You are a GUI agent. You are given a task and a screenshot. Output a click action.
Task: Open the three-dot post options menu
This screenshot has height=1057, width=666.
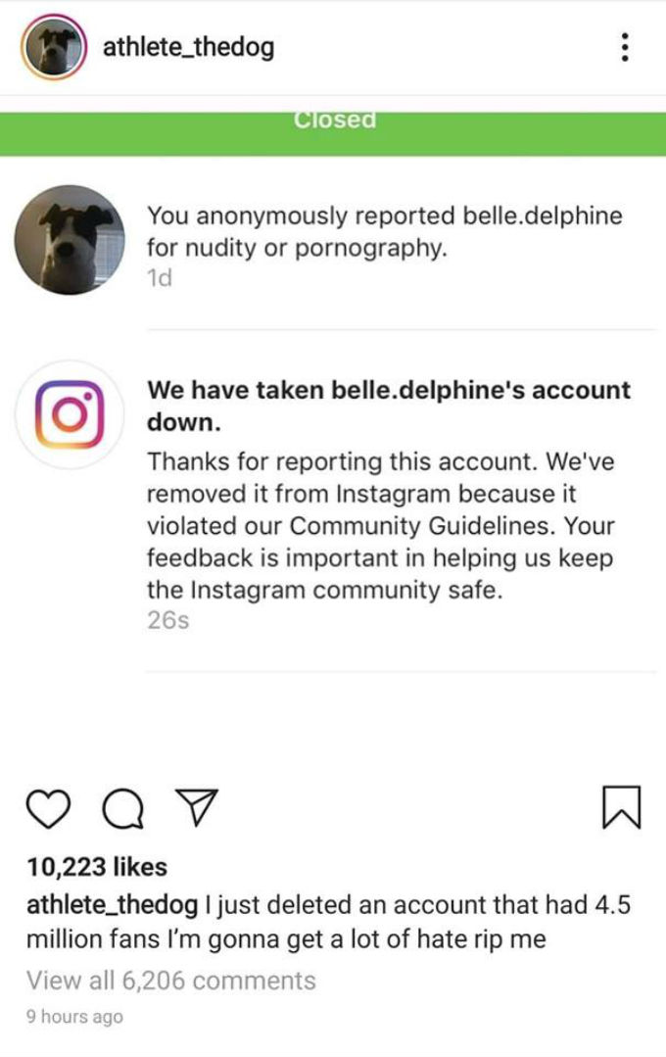624,46
